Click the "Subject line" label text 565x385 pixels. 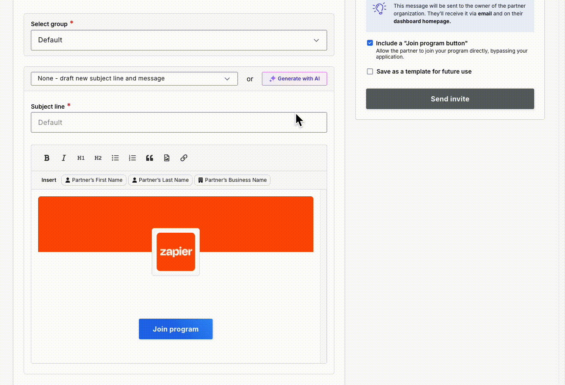[x=48, y=107]
